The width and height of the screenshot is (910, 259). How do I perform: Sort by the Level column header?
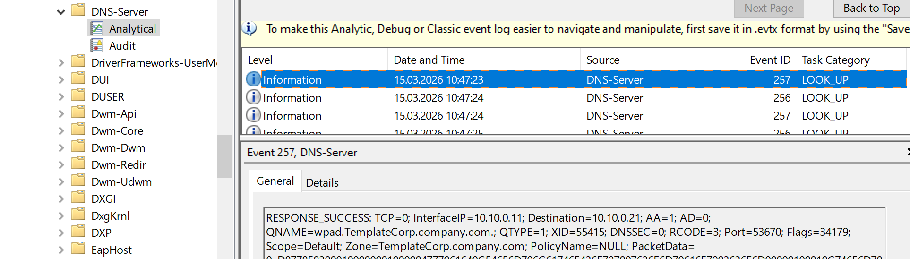point(315,60)
